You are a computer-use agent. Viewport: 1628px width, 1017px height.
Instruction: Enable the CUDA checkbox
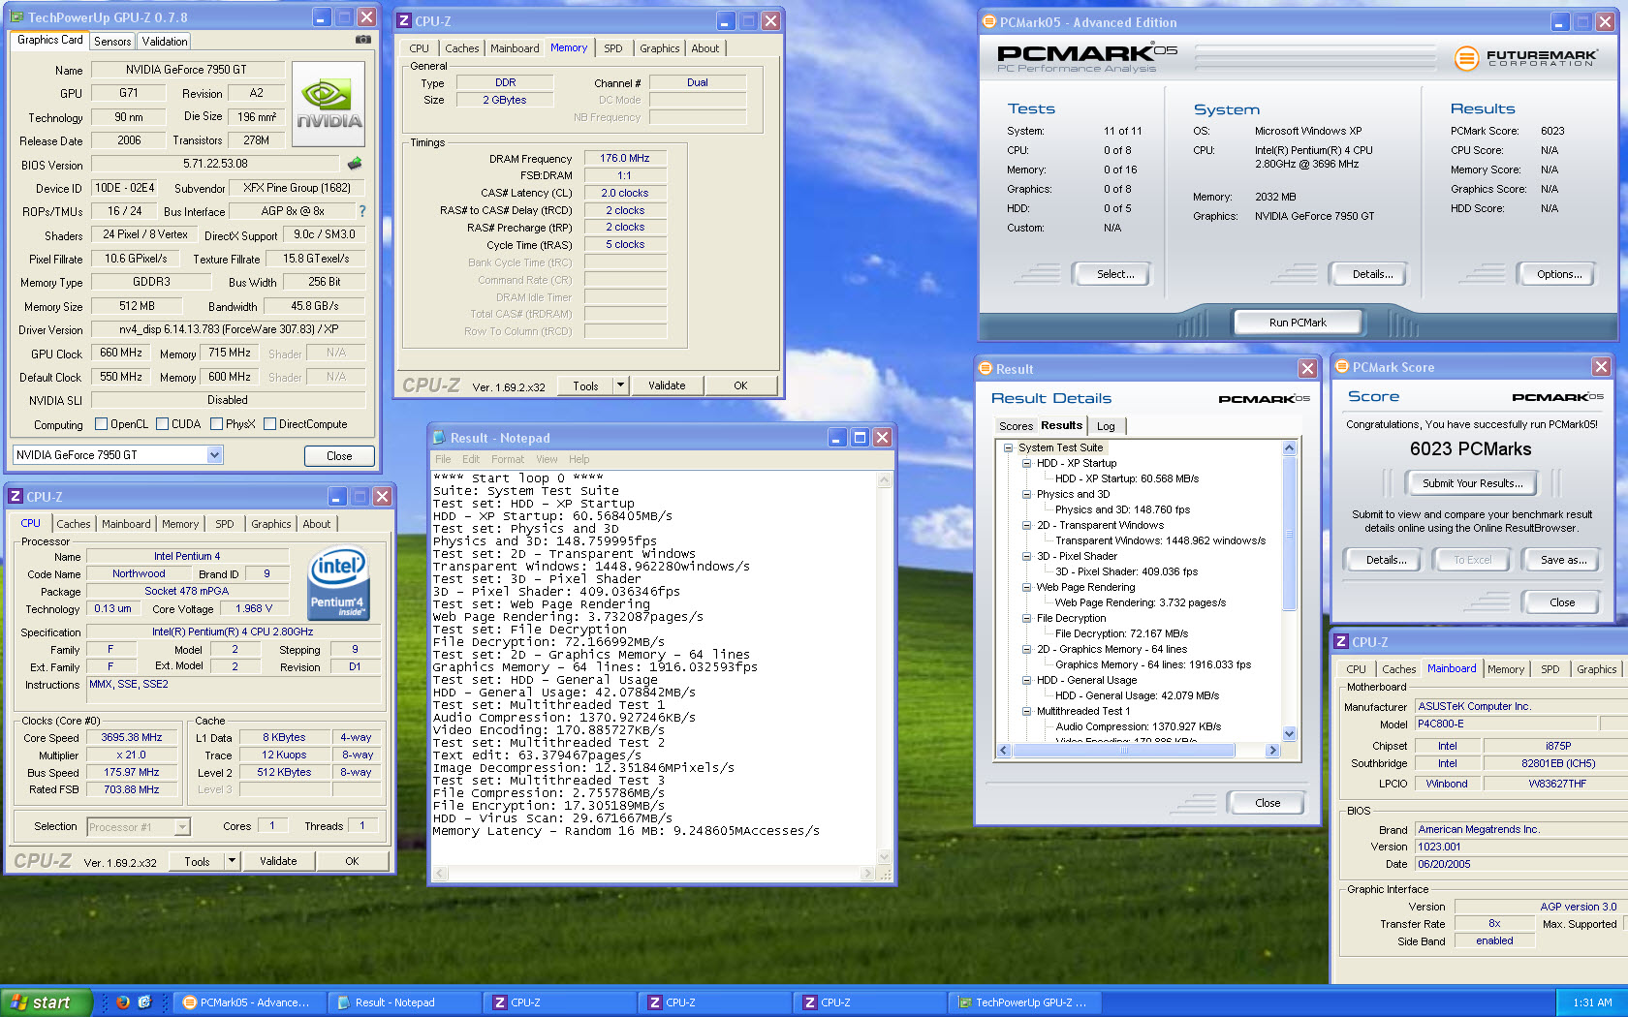[x=163, y=424]
